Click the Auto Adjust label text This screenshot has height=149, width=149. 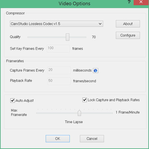click(24, 100)
